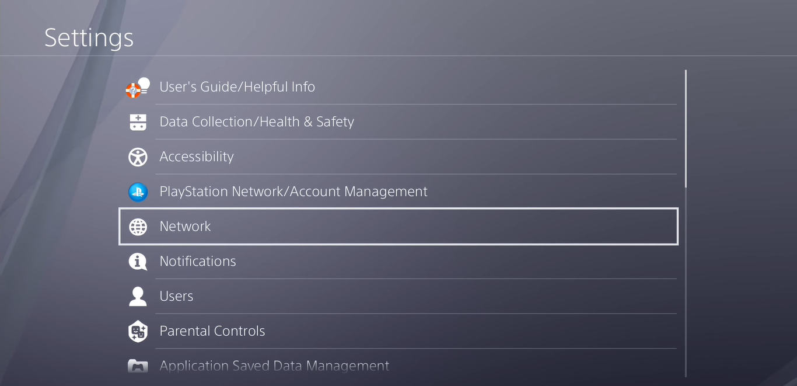Screen dimensions: 797x386
Task: Click the Accessibility person icon
Action: pos(138,157)
